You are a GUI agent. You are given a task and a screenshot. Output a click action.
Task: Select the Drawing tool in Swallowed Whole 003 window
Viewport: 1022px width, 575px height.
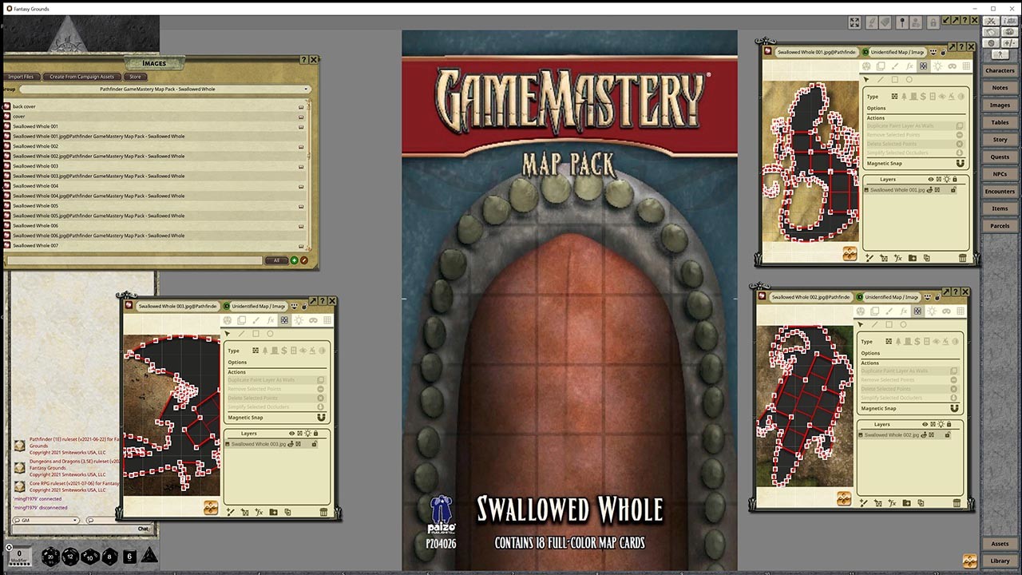click(256, 320)
